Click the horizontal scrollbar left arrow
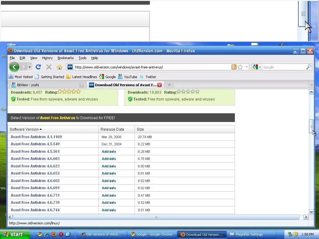This screenshot has width=319, height=239. pyautogui.click(x=10, y=217)
